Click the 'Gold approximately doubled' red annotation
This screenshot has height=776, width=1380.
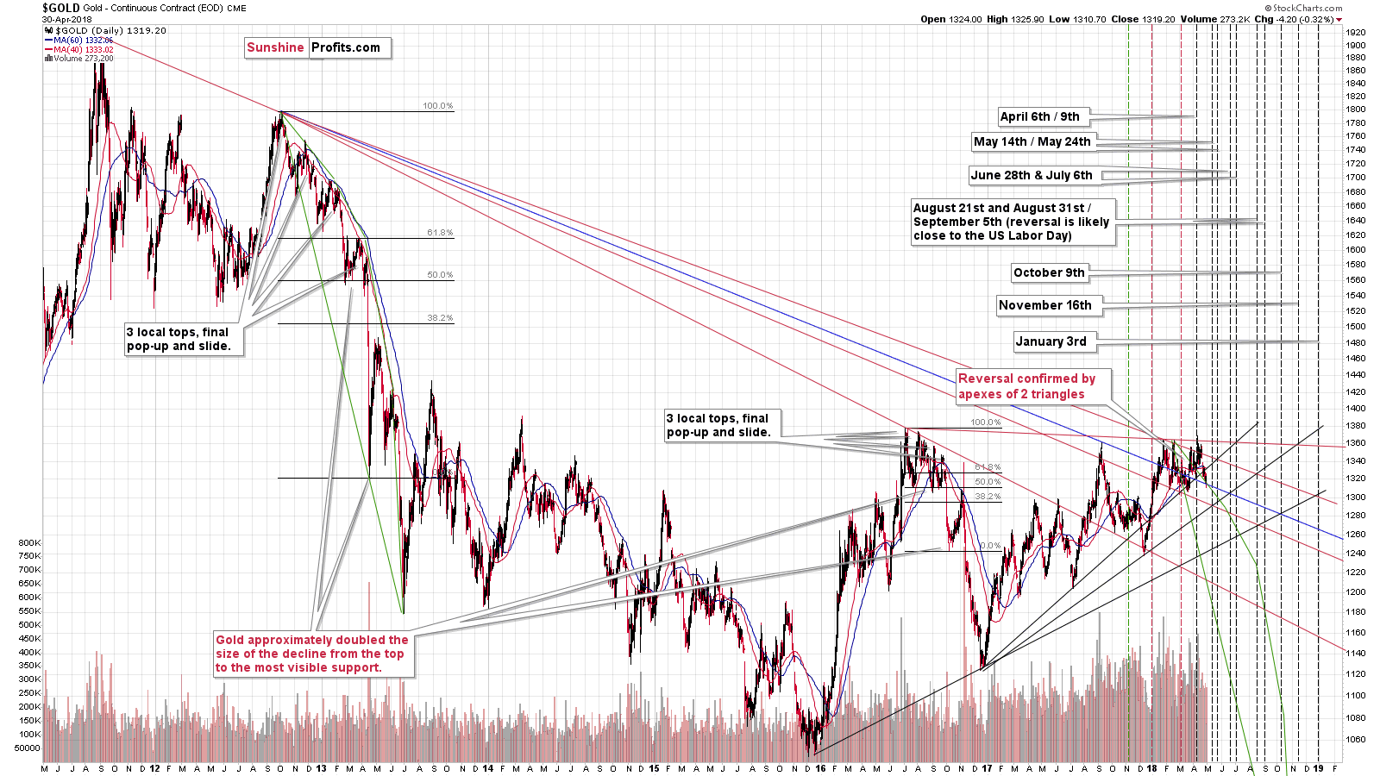(x=312, y=654)
